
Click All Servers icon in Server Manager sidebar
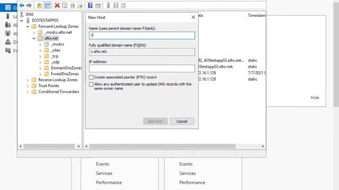click(x=8, y=25)
